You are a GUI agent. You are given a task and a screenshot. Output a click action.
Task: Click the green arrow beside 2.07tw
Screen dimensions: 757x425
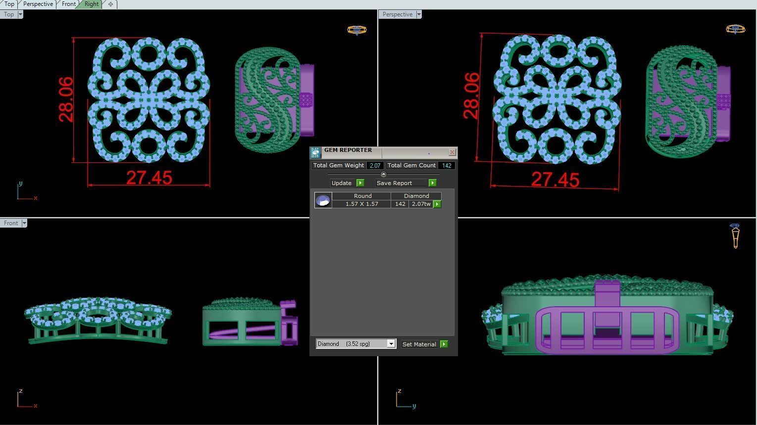[x=437, y=204]
